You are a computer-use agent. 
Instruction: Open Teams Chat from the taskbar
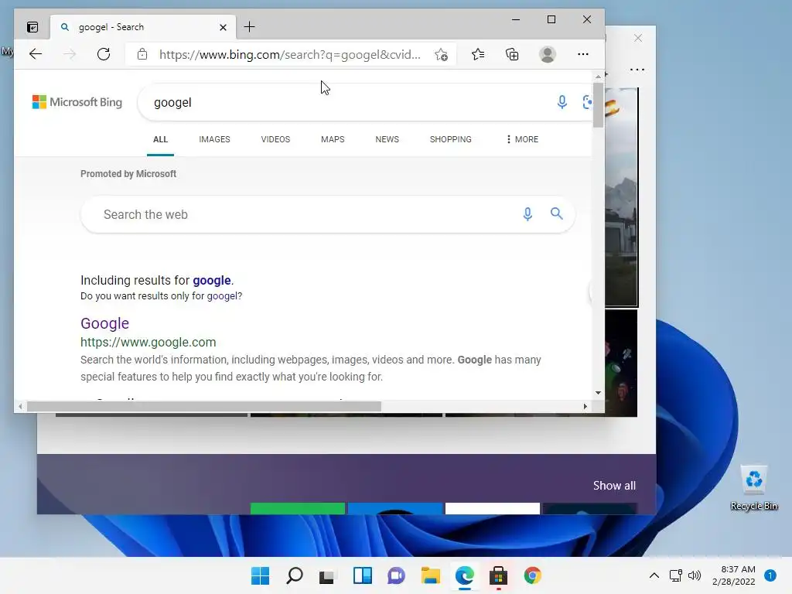[397, 575]
